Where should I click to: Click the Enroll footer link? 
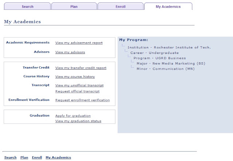(x=37, y=157)
